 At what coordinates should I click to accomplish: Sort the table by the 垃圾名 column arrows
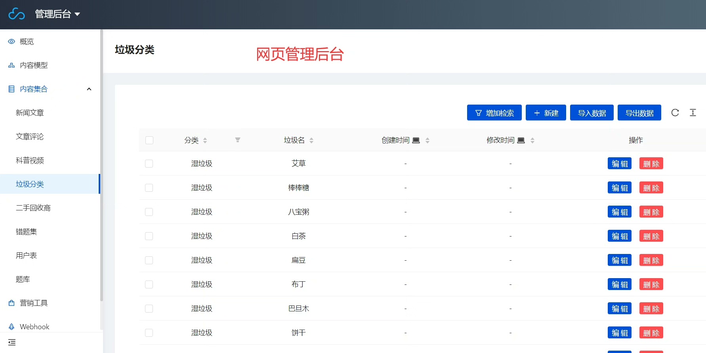coord(311,140)
